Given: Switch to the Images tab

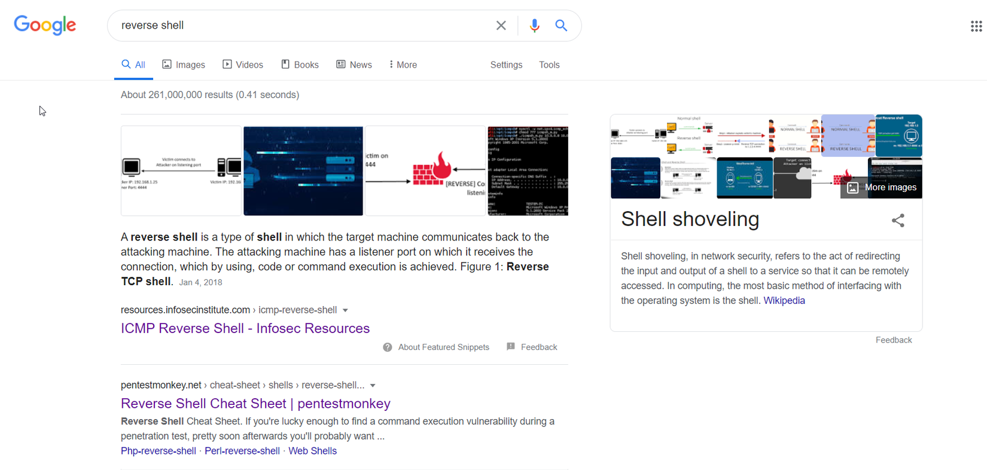Looking at the screenshot, I should [184, 65].
